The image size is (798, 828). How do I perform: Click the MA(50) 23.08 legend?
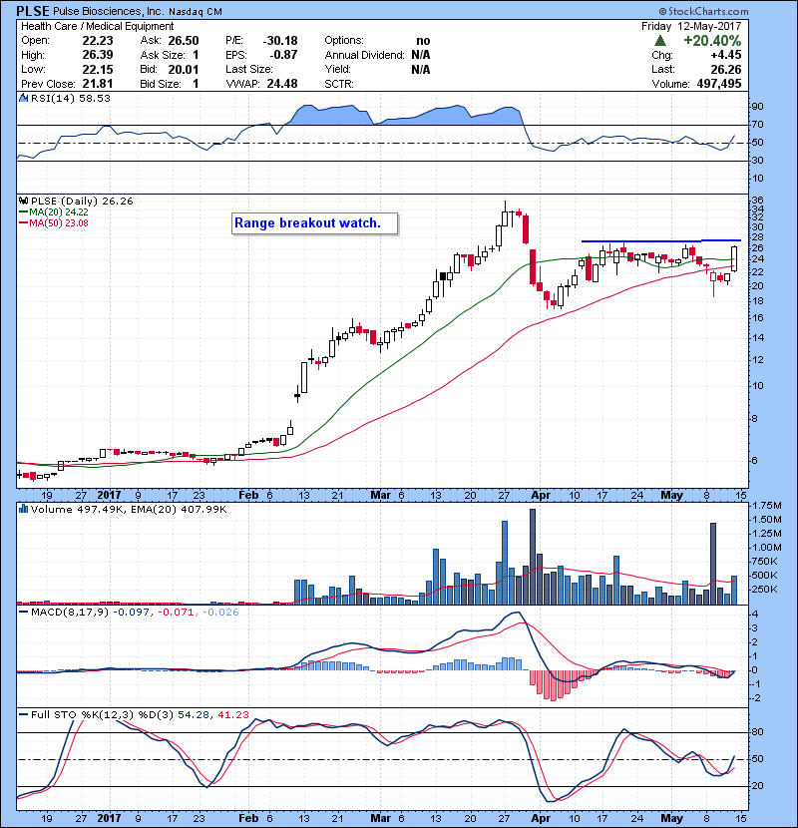[x=53, y=222]
